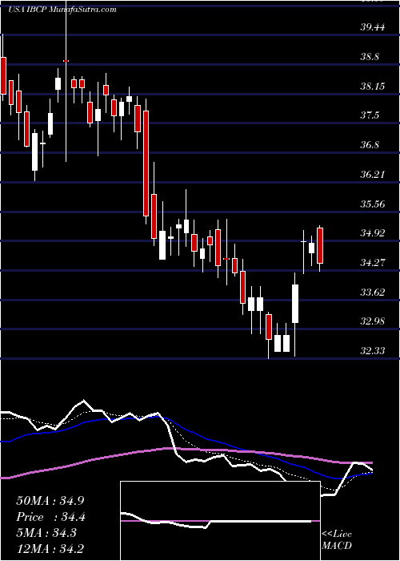Click the 34.27 price axis label
Viewport: 400px width, 561px height.
pyautogui.click(x=373, y=263)
